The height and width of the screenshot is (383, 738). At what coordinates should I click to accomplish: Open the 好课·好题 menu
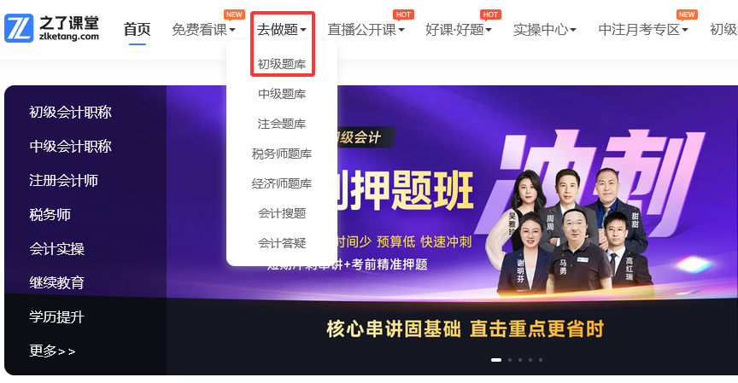coord(458,30)
